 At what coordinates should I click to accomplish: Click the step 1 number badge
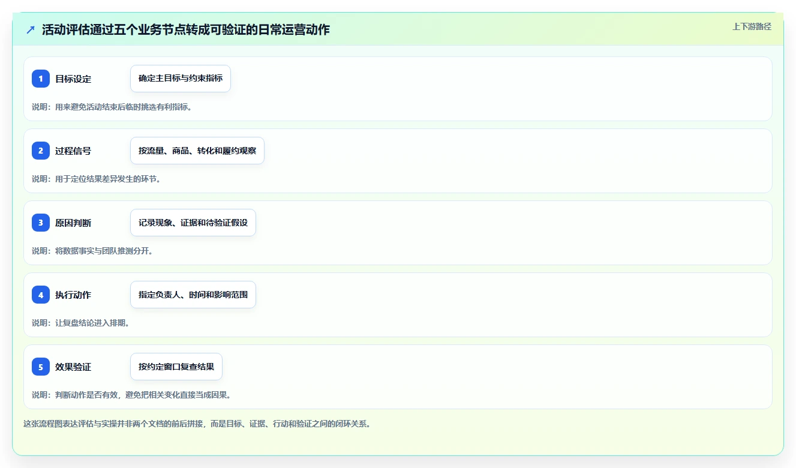pos(41,79)
